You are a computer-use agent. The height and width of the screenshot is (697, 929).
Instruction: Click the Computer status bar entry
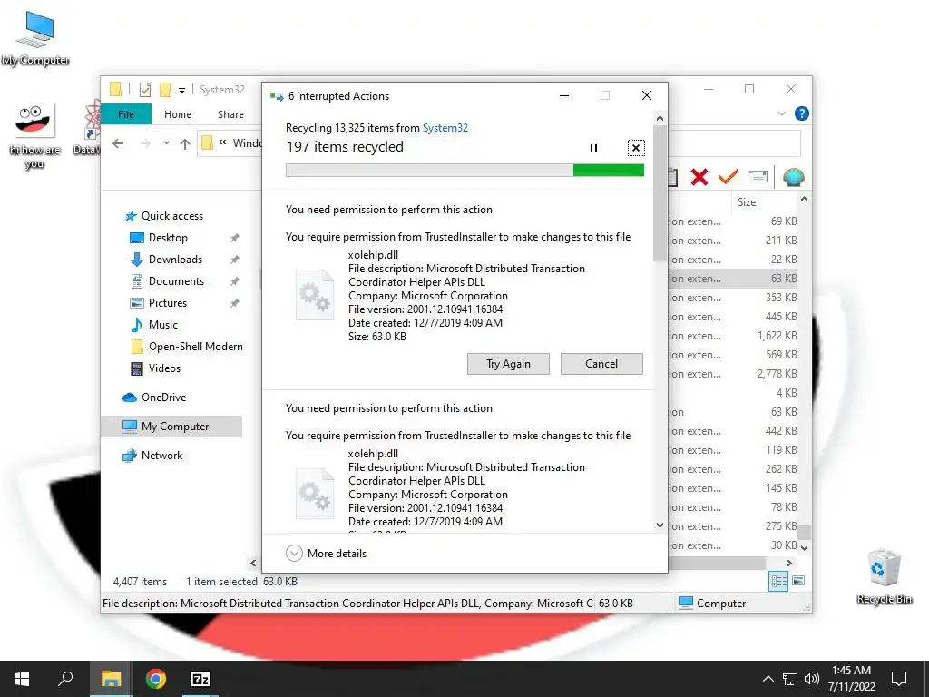click(712, 604)
